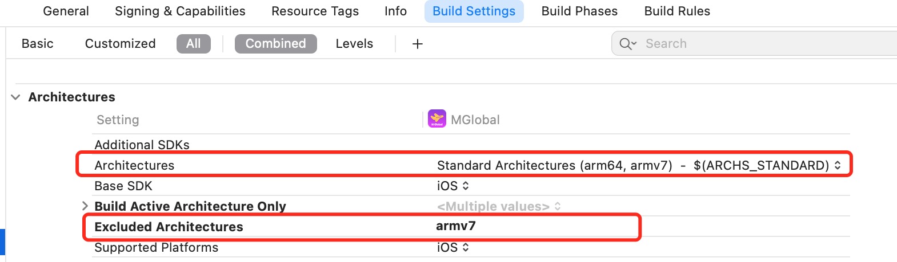Image resolution: width=897 pixels, height=262 pixels.
Task: Show Basic build settings filter
Action: click(x=38, y=44)
